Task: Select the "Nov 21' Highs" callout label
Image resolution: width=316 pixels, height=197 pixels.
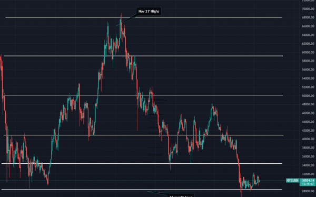Action: pyautogui.click(x=149, y=11)
